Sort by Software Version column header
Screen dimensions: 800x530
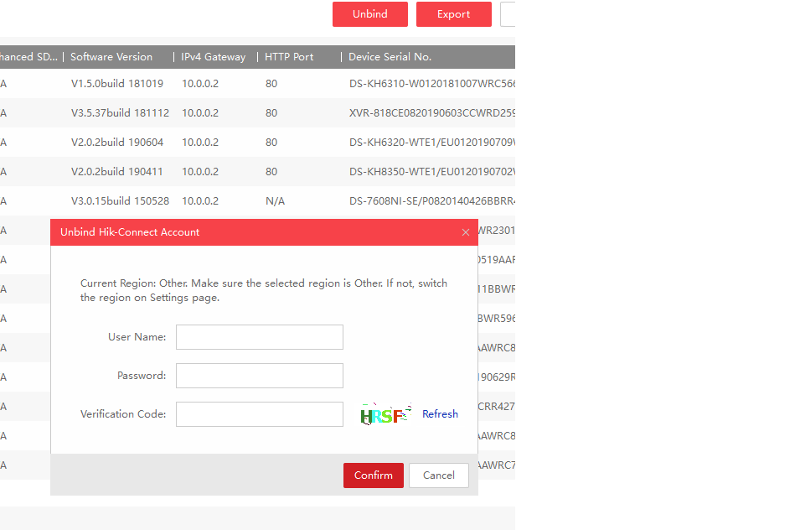pos(111,57)
